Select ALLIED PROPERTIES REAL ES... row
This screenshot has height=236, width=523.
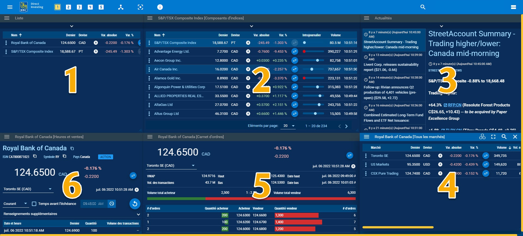pyautogui.click(x=251, y=96)
